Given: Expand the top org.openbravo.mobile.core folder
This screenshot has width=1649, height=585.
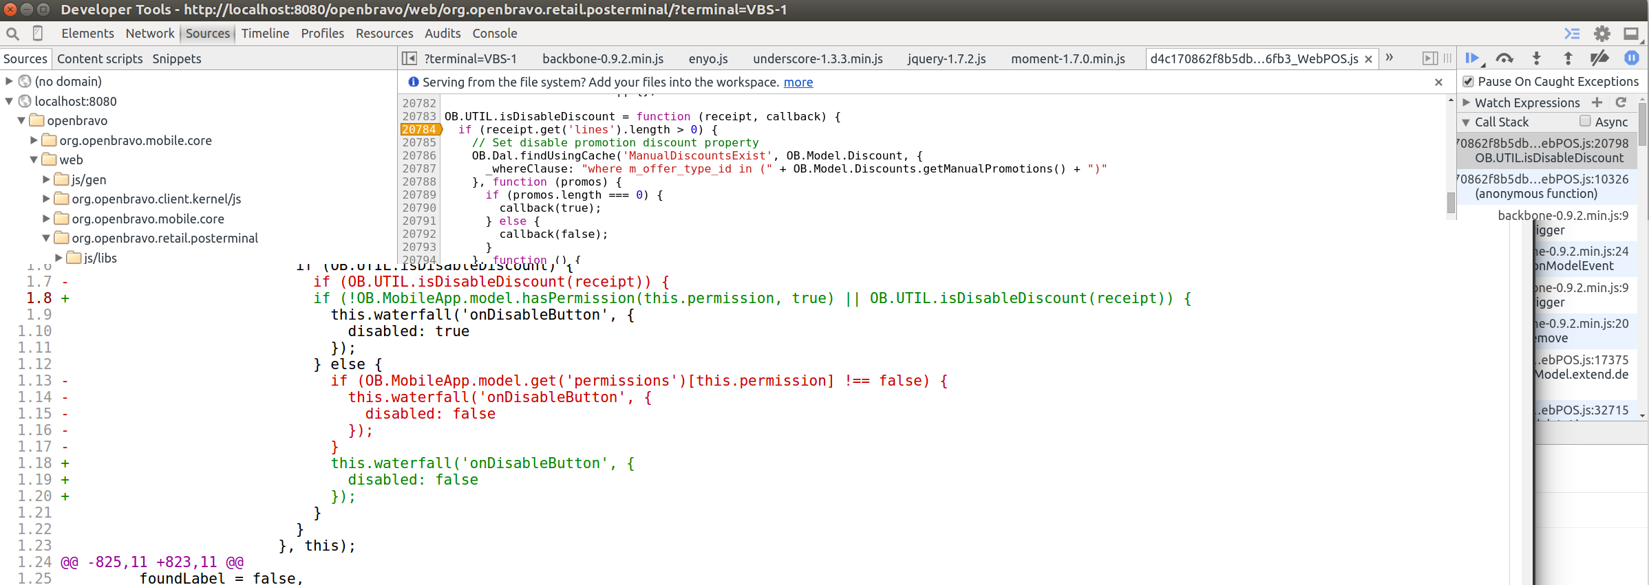Looking at the screenshot, I should (34, 140).
